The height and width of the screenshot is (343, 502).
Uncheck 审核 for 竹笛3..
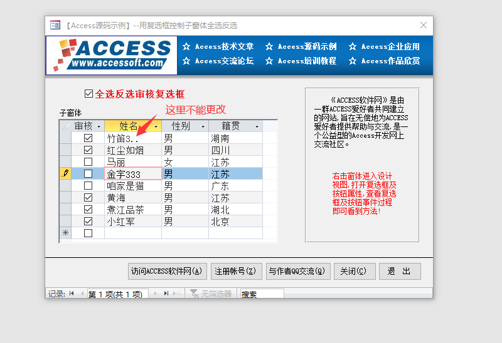click(88, 138)
